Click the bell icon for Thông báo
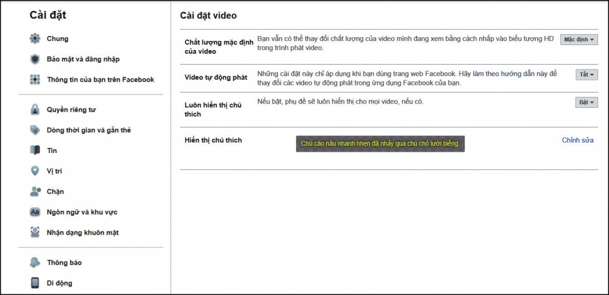609x295 pixels. pos(35,263)
